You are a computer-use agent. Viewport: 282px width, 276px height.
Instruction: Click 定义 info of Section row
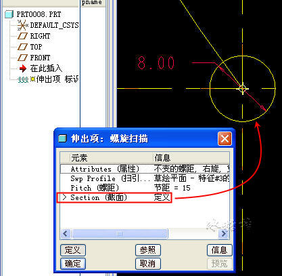[x=162, y=197]
